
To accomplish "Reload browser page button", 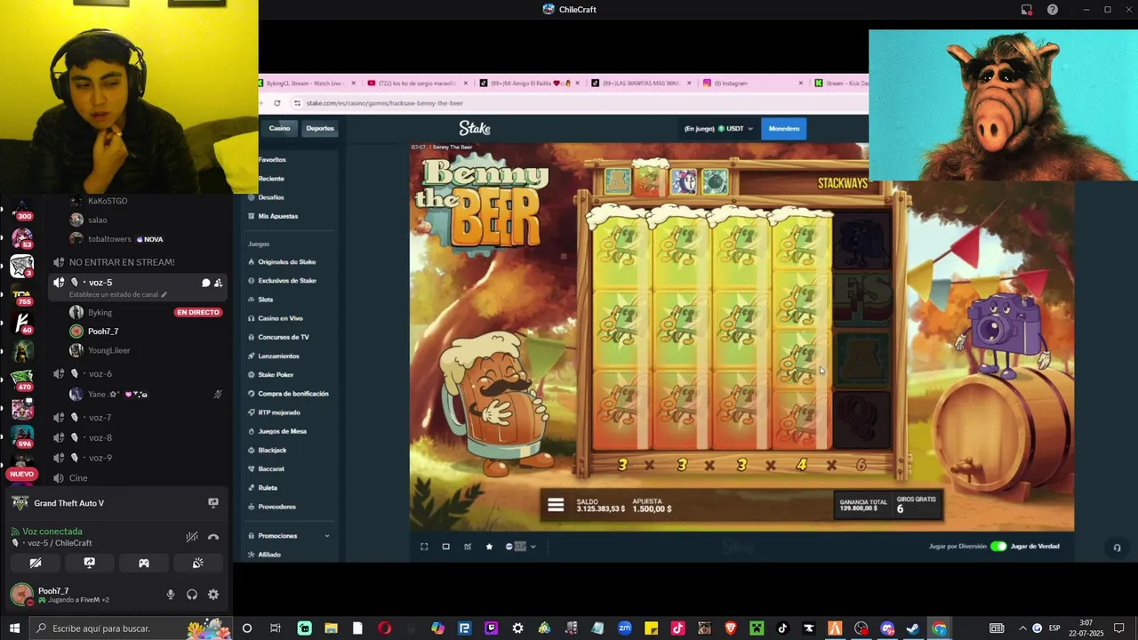I will 276,103.
